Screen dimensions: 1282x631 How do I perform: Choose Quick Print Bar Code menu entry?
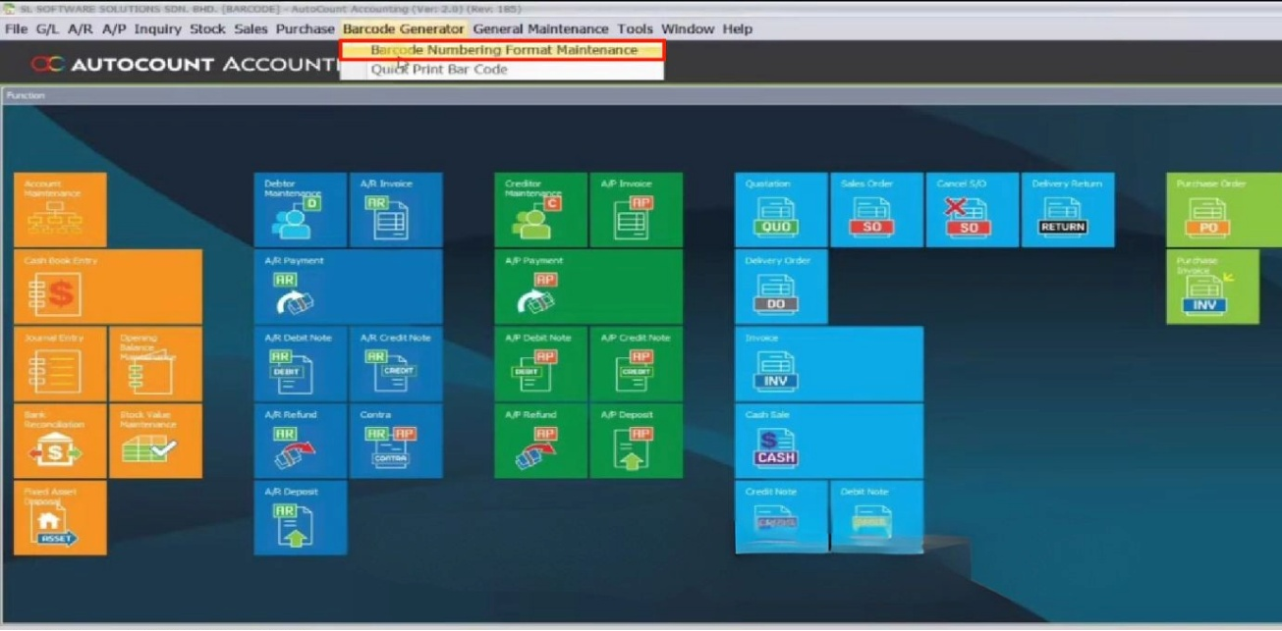click(x=439, y=70)
